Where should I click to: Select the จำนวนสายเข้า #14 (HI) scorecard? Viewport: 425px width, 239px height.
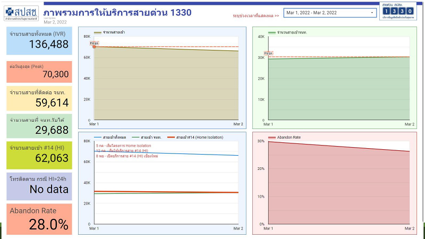tap(39, 153)
